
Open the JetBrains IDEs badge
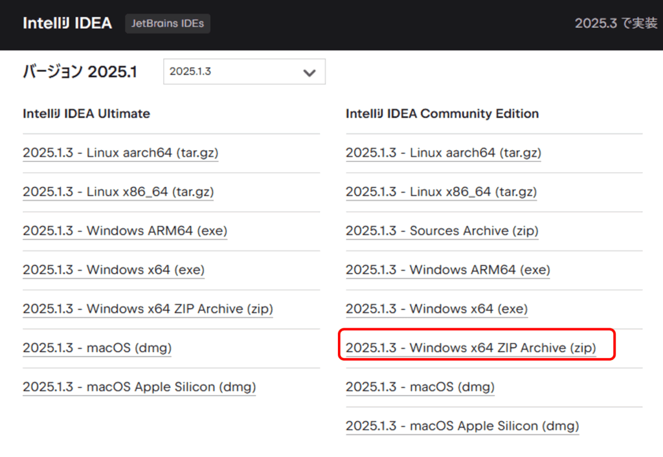(x=168, y=24)
